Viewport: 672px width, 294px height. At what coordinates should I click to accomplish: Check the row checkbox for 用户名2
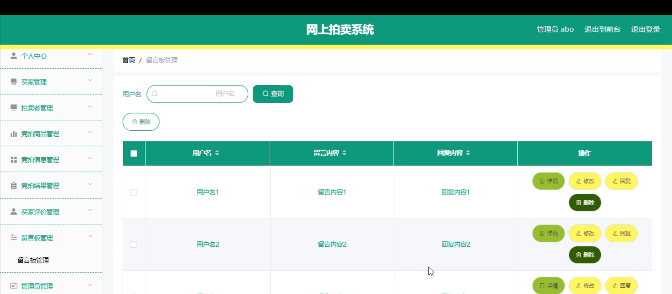point(133,245)
